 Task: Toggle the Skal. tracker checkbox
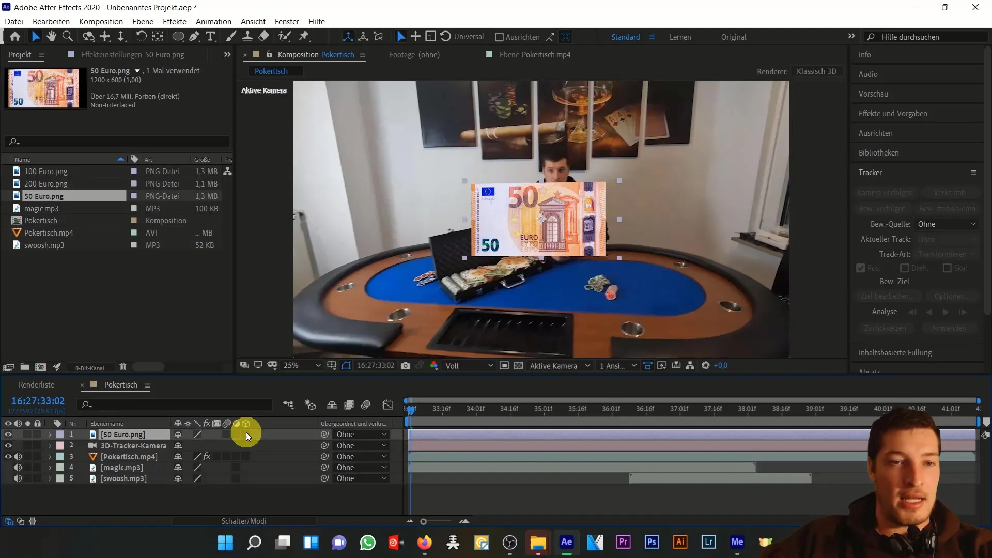(x=947, y=268)
